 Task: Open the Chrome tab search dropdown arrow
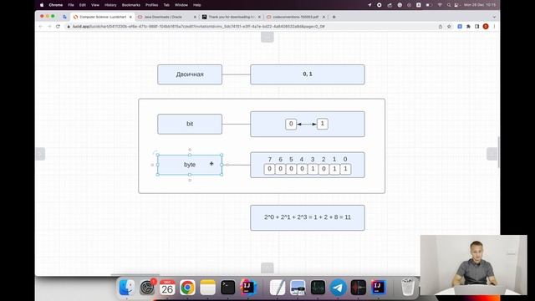click(494, 17)
